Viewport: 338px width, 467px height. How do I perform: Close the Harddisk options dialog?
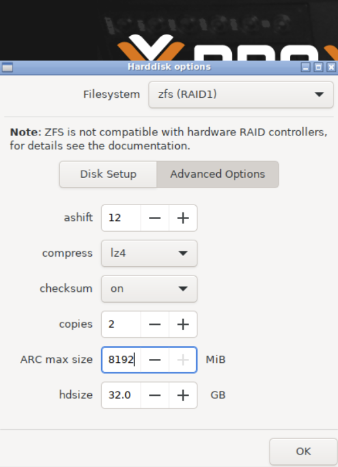pyautogui.click(x=331, y=67)
